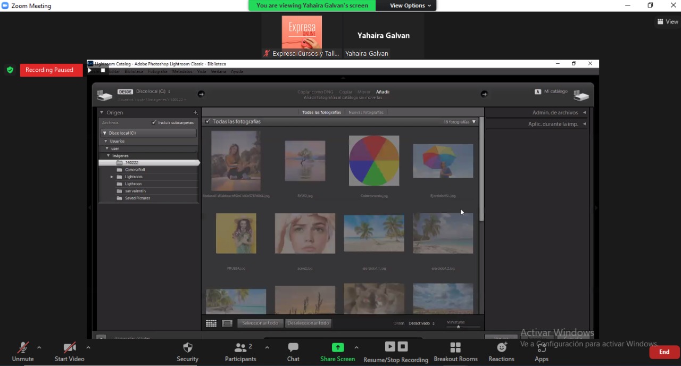The image size is (681, 366).
Task: Open the Metadatos menu in Lightroom
Action: pos(182,71)
